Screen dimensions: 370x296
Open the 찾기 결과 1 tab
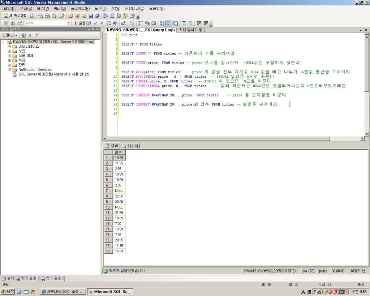click(x=27, y=278)
